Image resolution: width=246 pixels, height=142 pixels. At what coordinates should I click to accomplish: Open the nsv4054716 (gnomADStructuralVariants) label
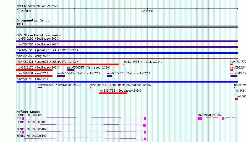[121, 85]
